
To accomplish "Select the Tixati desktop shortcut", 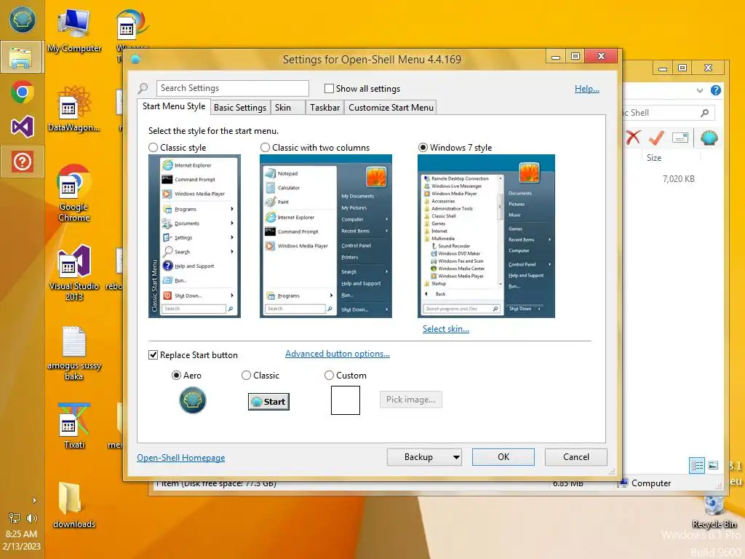I will [x=74, y=427].
